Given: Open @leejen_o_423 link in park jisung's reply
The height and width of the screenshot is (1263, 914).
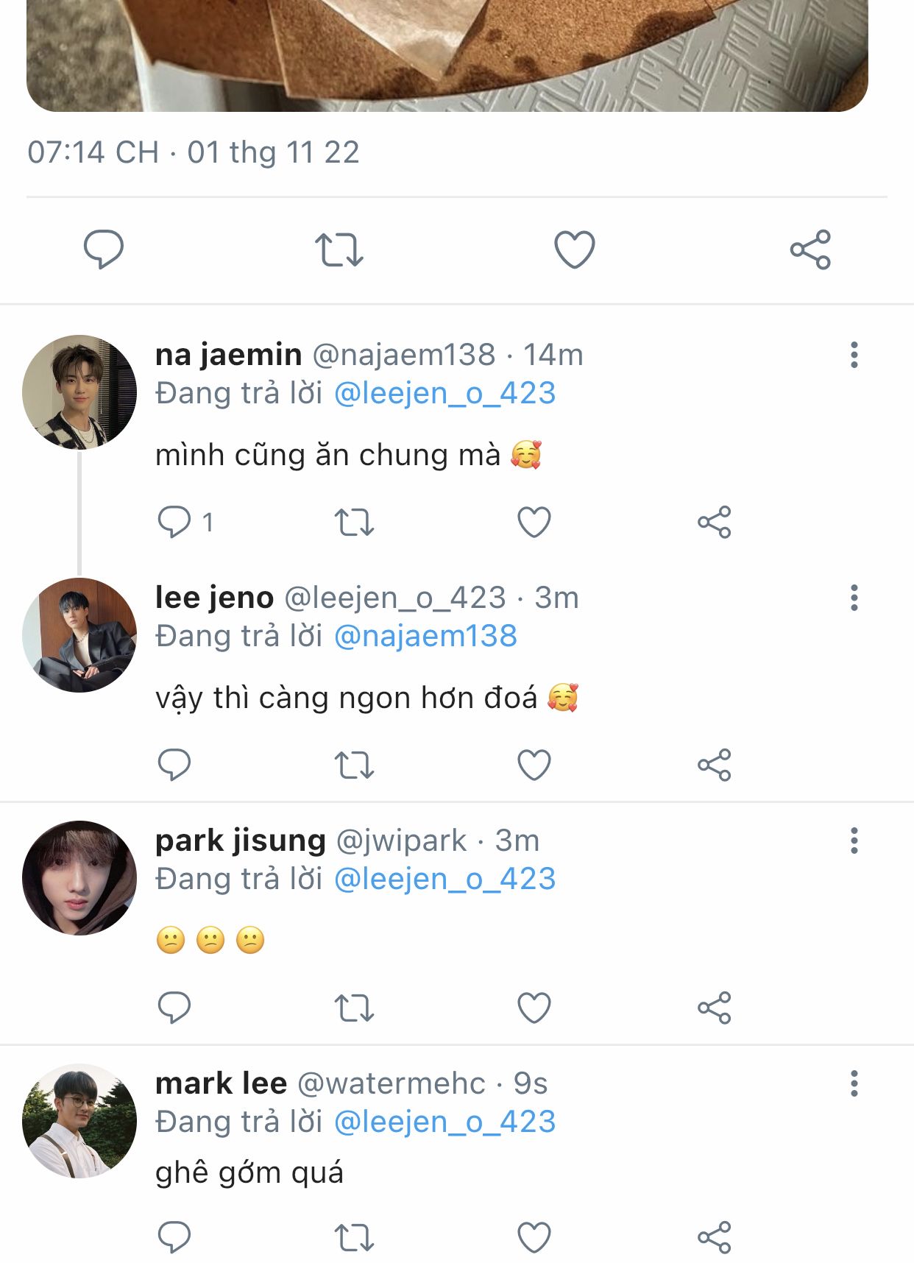Looking at the screenshot, I should [x=444, y=879].
